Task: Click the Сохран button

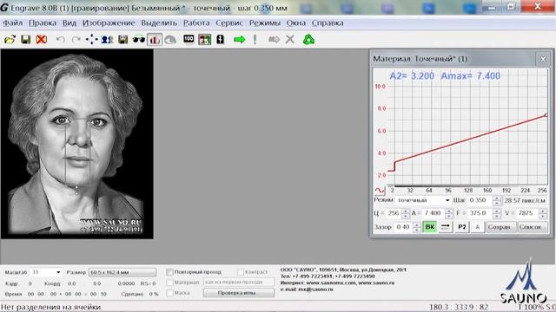Action: pyautogui.click(x=500, y=227)
